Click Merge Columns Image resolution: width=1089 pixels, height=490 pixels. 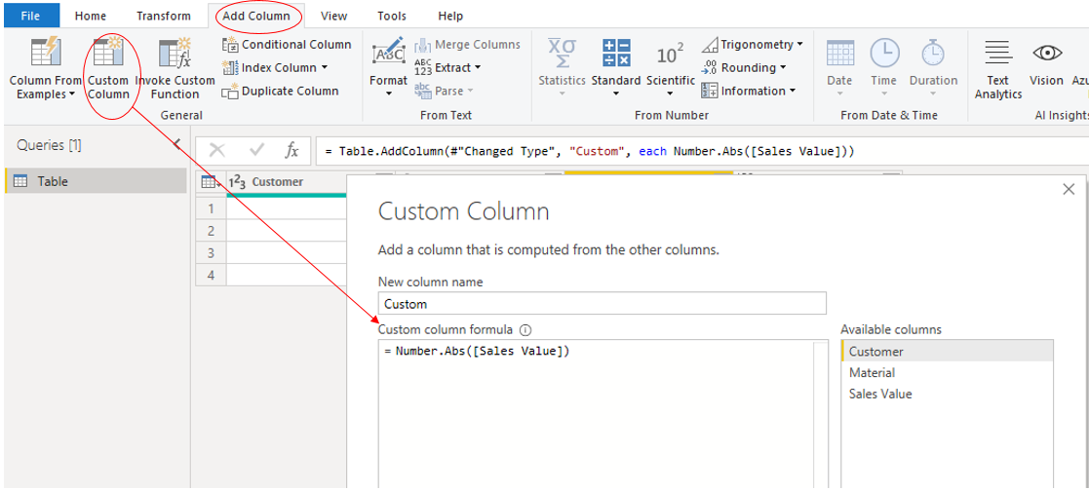[467, 45]
